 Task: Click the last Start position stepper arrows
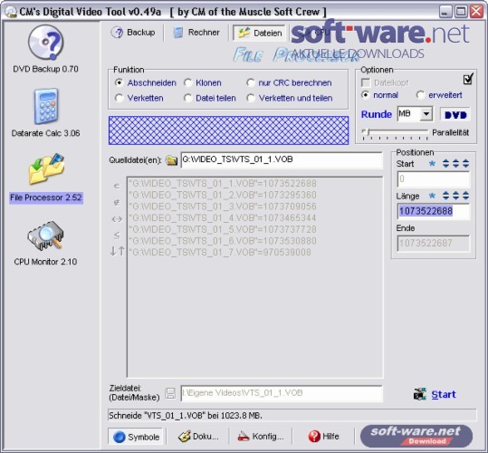click(465, 163)
